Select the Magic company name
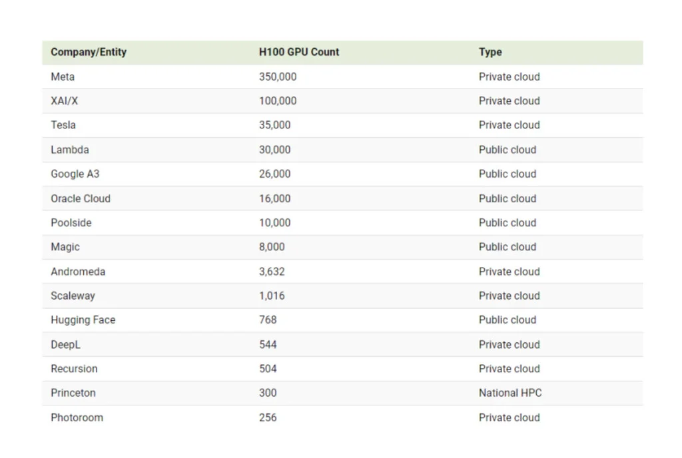Image resolution: width=682 pixels, height=458 pixels. pos(65,247)
